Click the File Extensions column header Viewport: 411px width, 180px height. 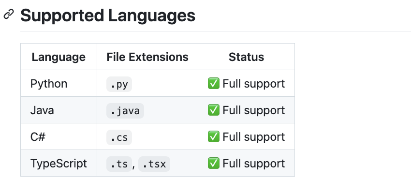point(147,57)
